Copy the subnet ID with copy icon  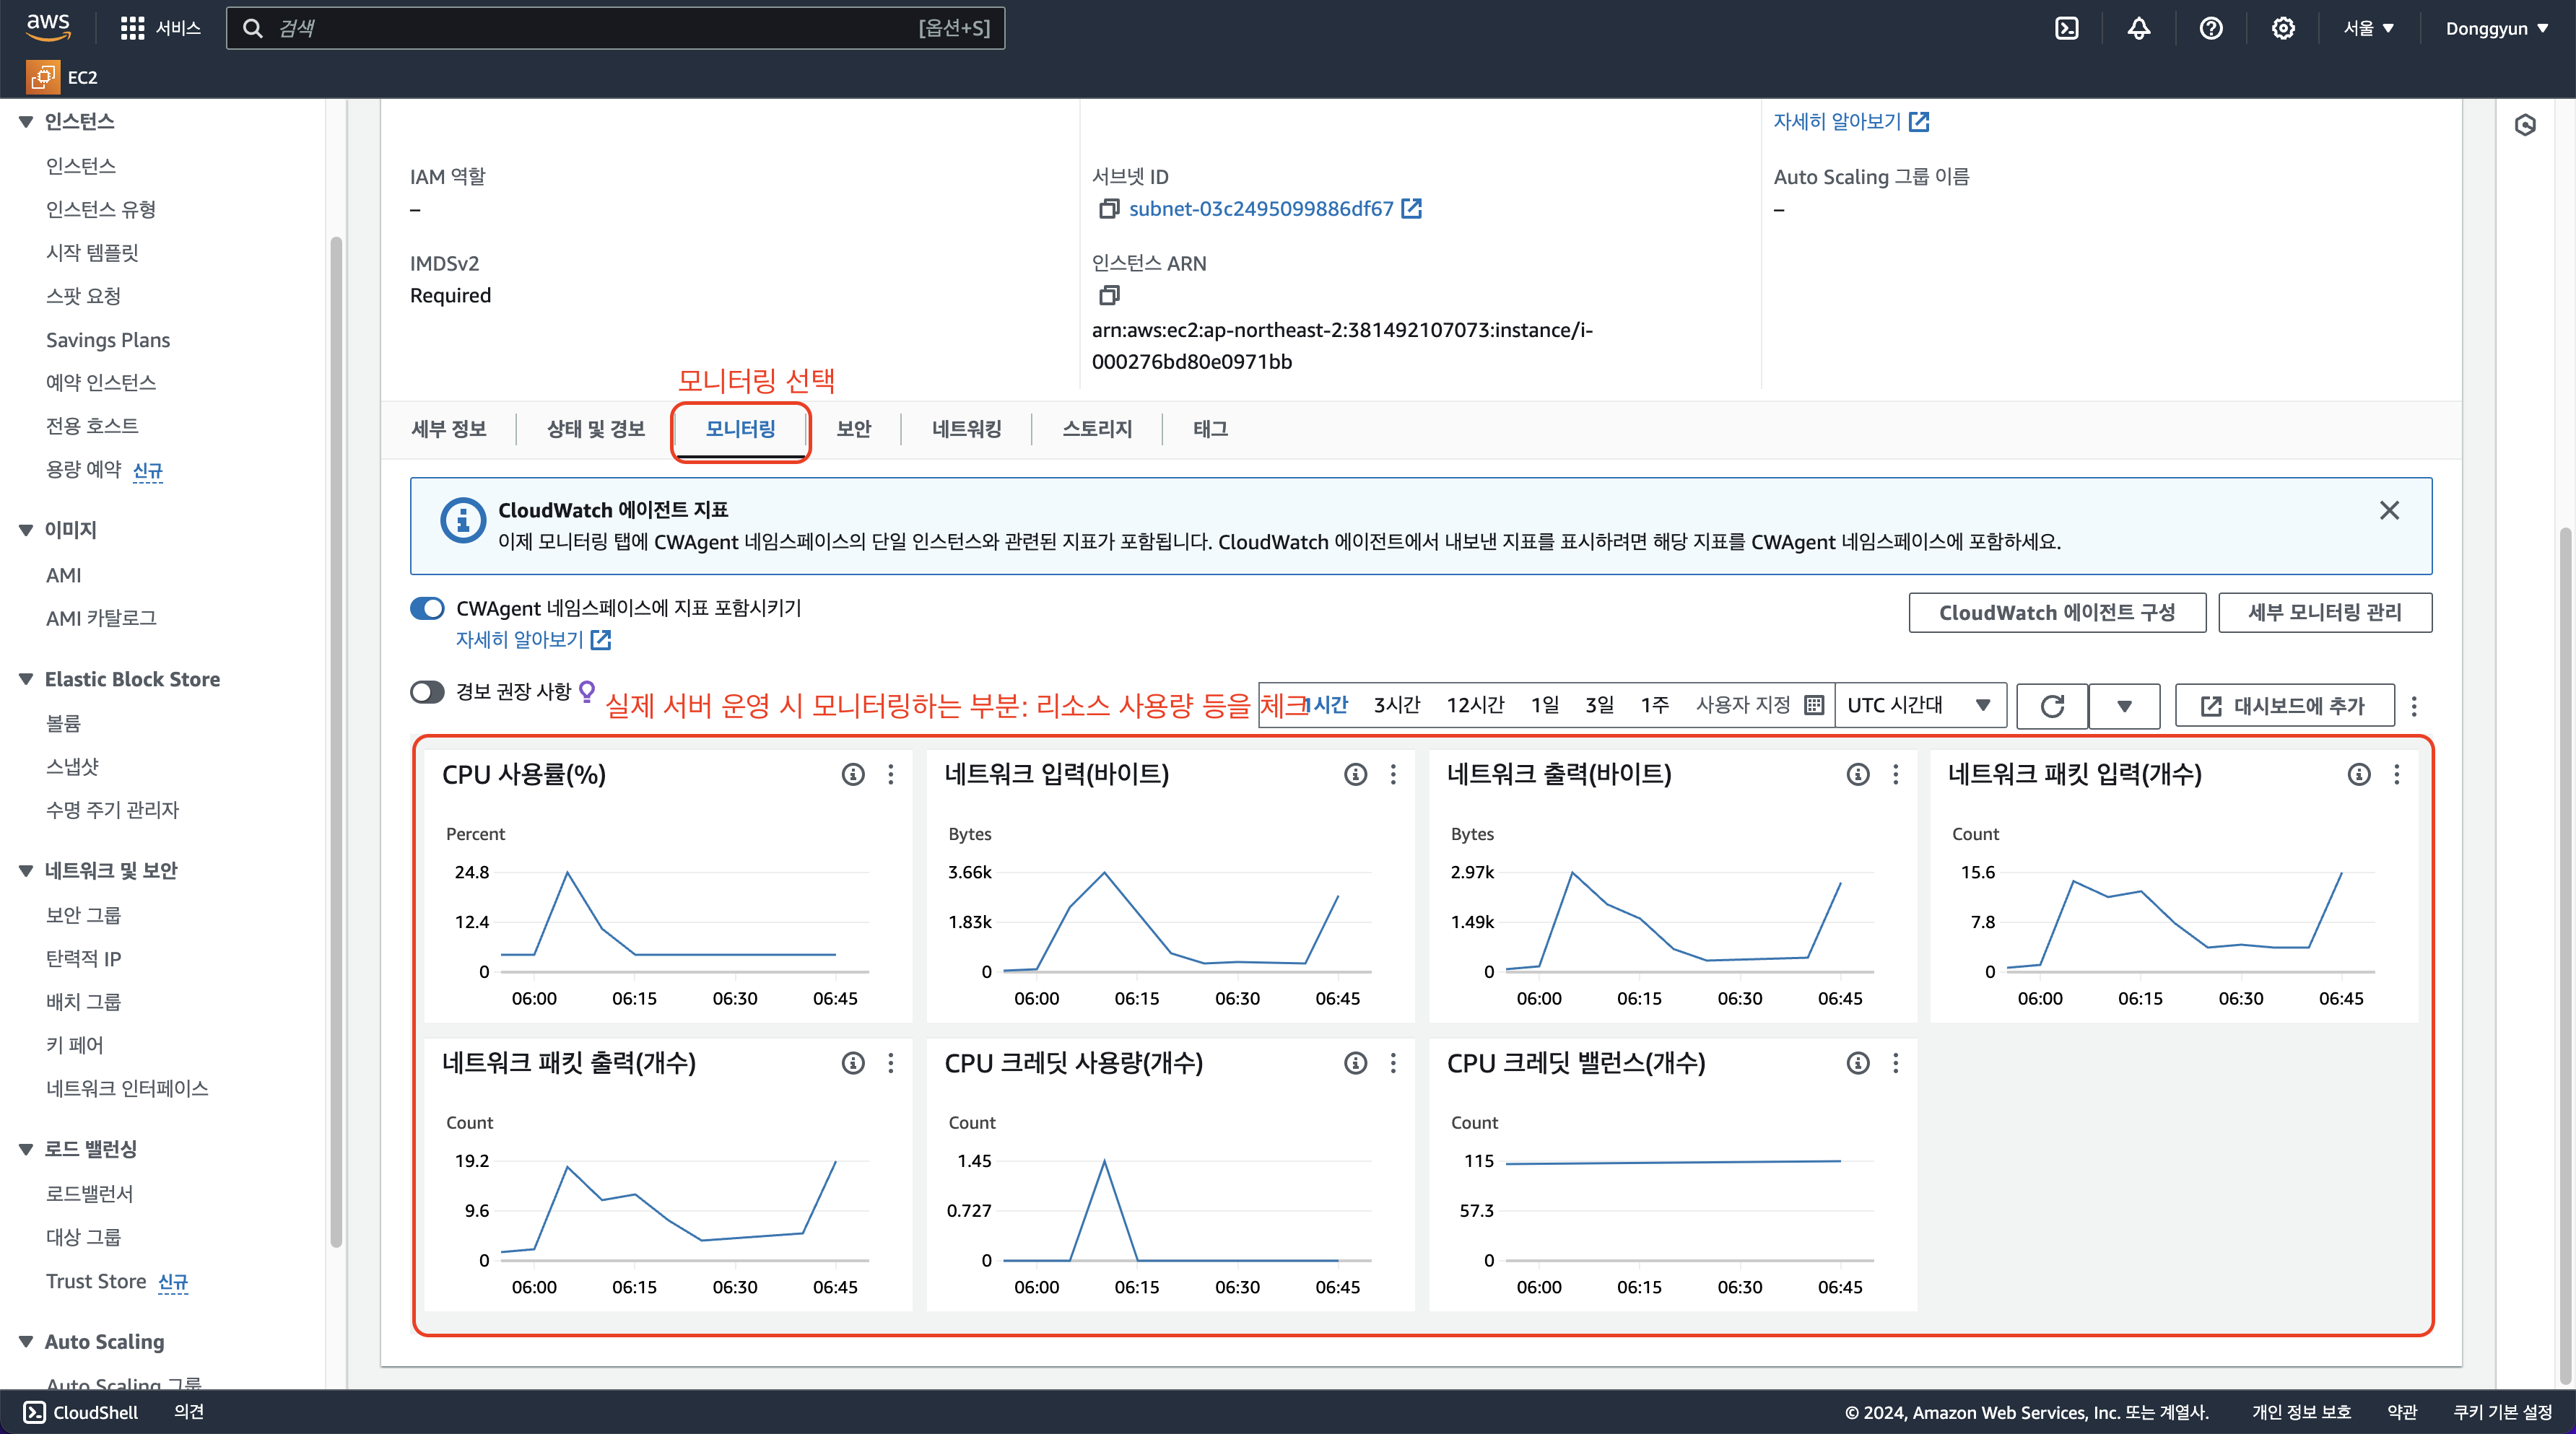pos(1108,209)
